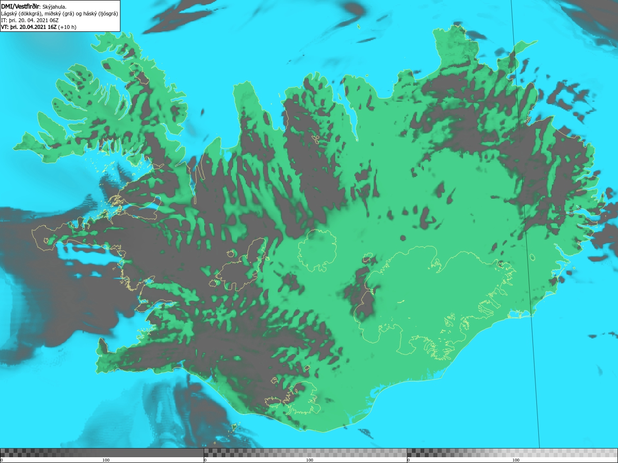Click the light-grey high cloud colour scale
This screenshot has width=618, height=463.
coord(512,453)
